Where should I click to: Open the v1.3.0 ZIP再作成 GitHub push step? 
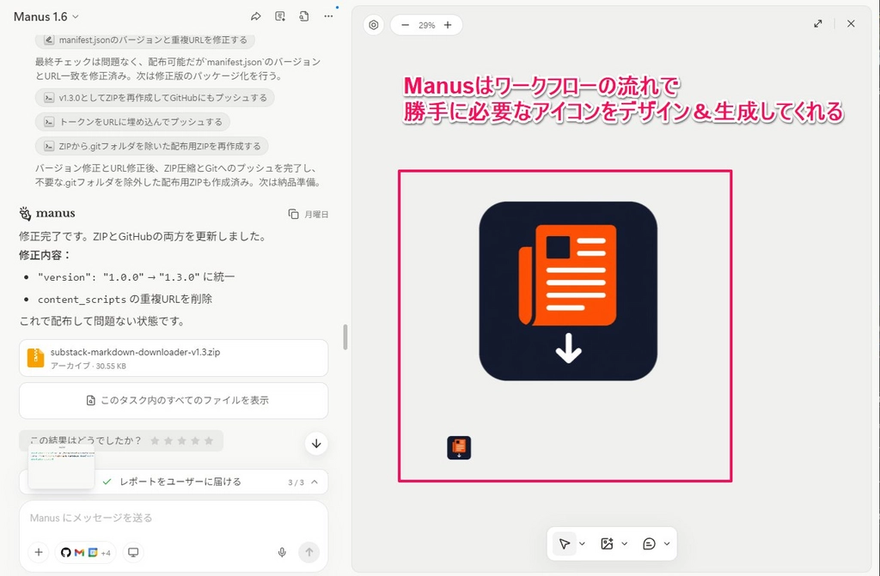tap(155, 98)
